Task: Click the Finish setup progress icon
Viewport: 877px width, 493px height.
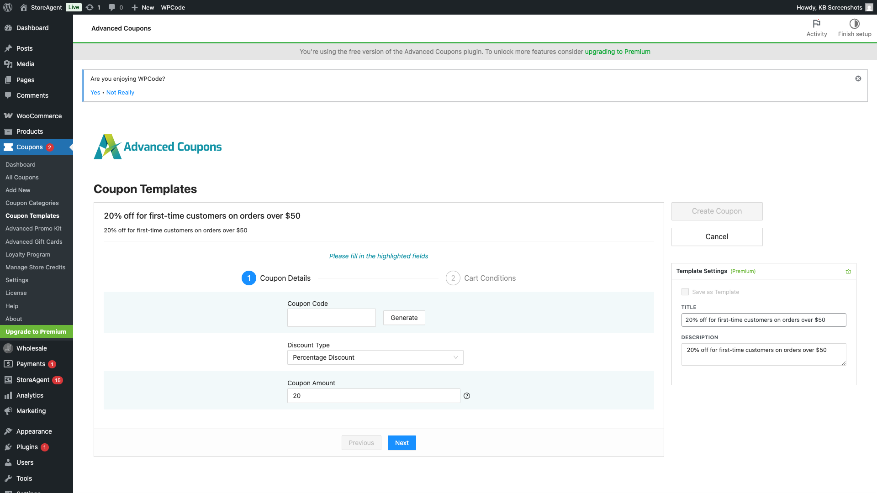Action: 855,24
